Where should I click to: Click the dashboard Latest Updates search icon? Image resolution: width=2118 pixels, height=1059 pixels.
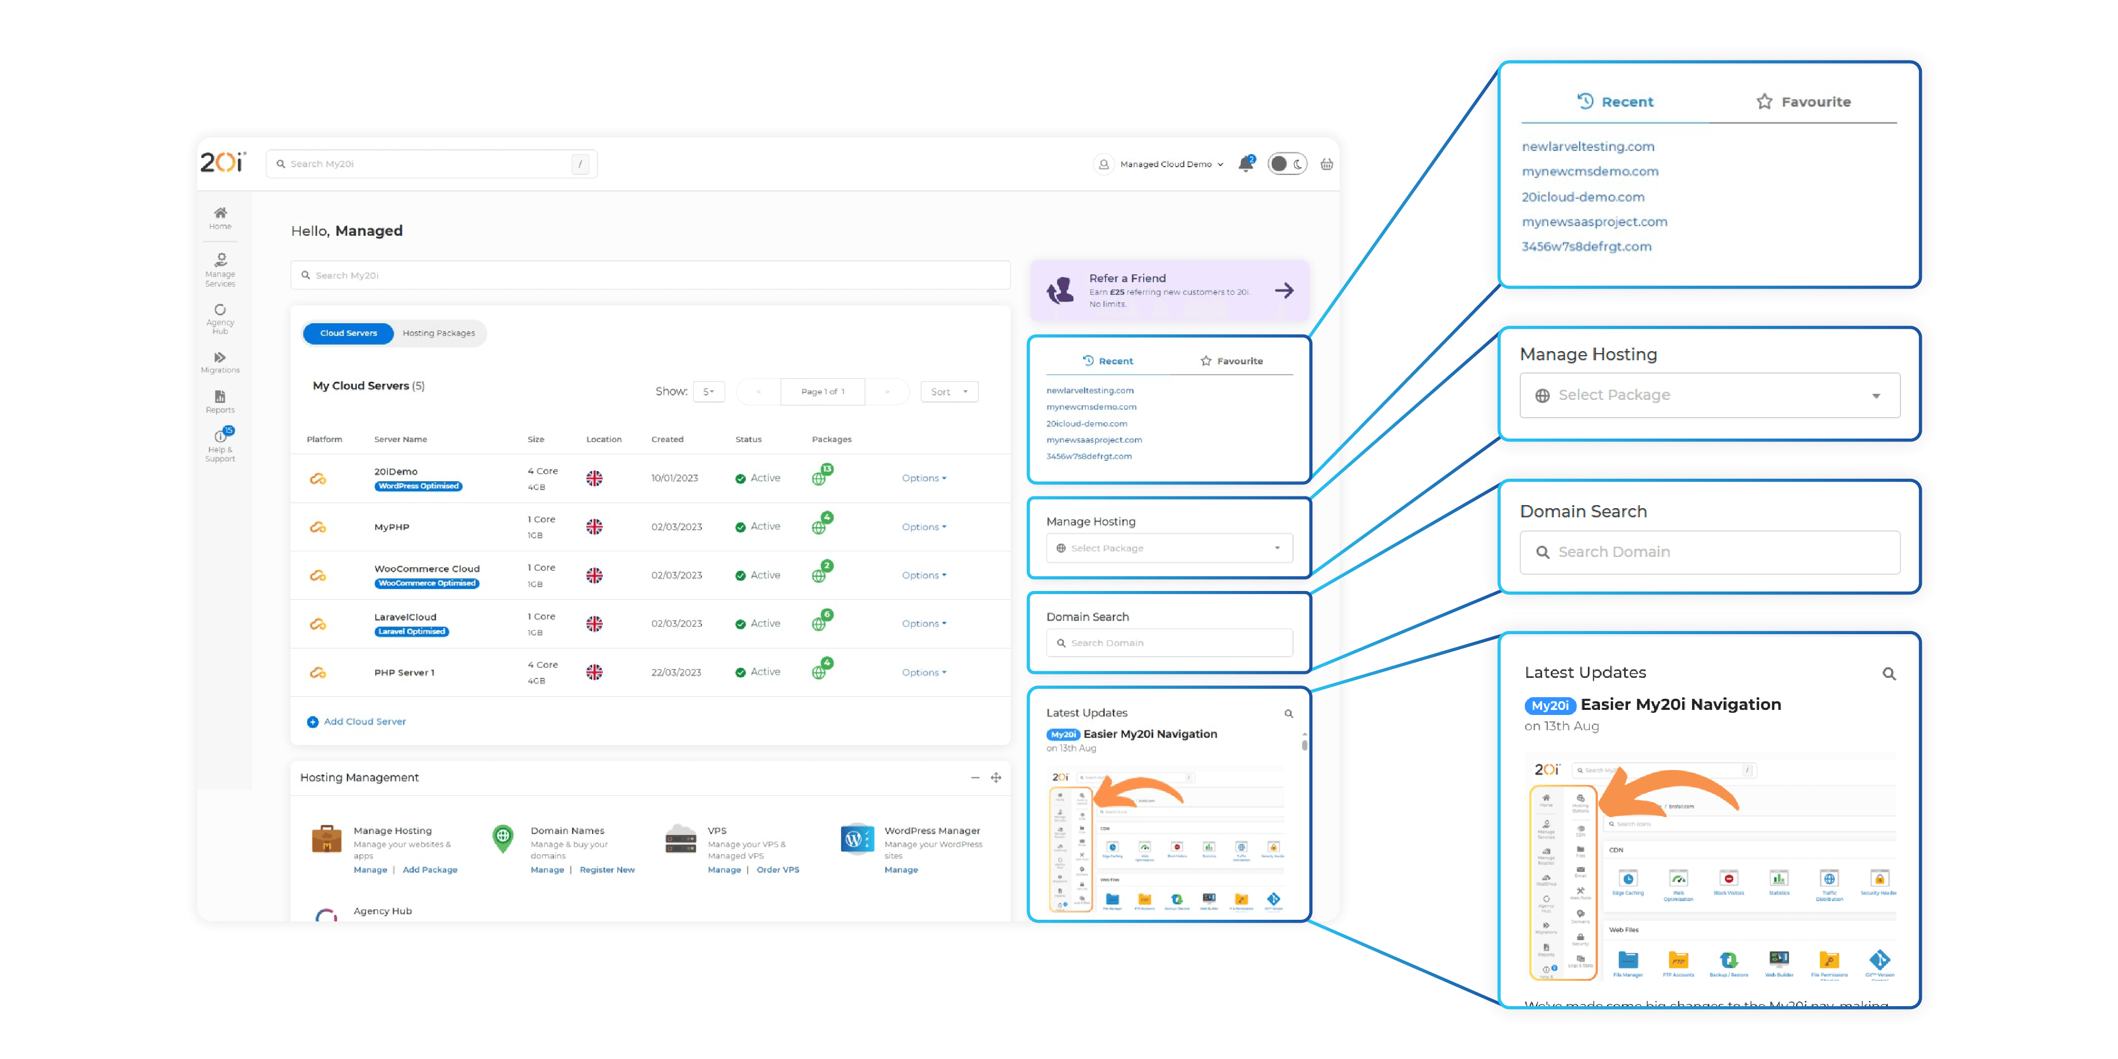pyautogui.click(x=1288, y=713)
